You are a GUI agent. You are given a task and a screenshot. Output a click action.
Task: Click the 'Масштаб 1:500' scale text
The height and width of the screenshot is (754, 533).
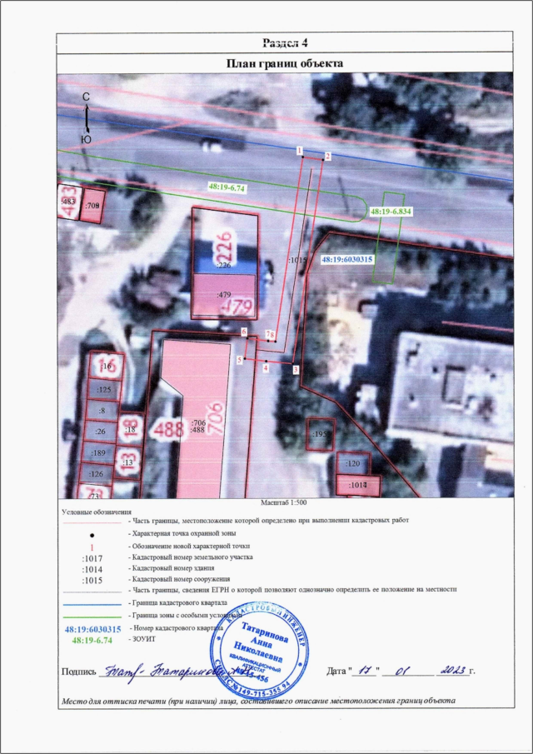(286, 504)
